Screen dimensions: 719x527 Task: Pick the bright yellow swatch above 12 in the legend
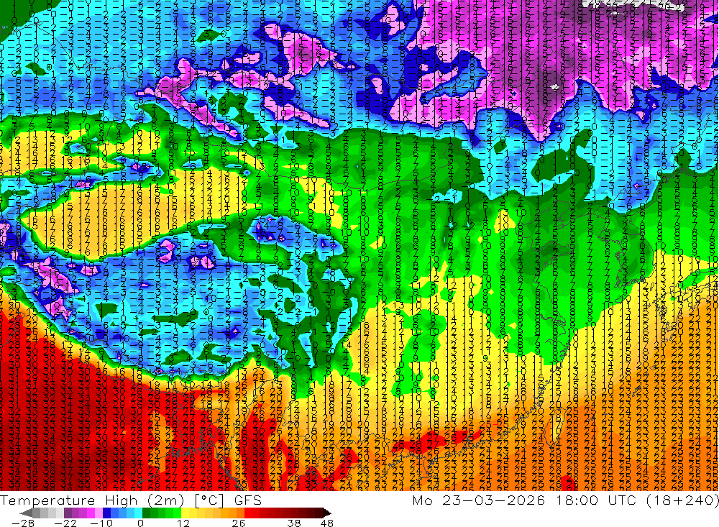click(x=185, y=513)
